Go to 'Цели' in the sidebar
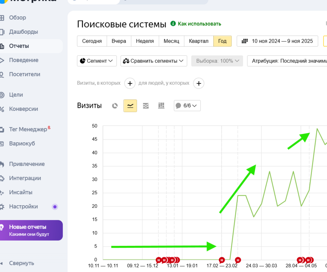Viewport: 327px width, 272px height. point(16,95)
